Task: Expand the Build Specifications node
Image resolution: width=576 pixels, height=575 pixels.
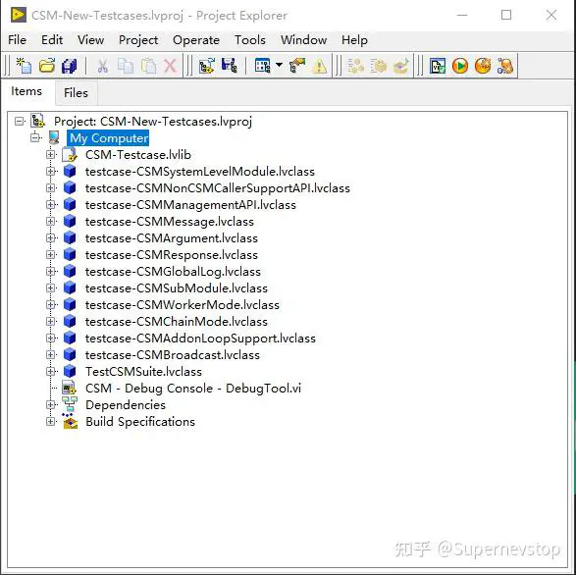Action: [x=51, y=421]
